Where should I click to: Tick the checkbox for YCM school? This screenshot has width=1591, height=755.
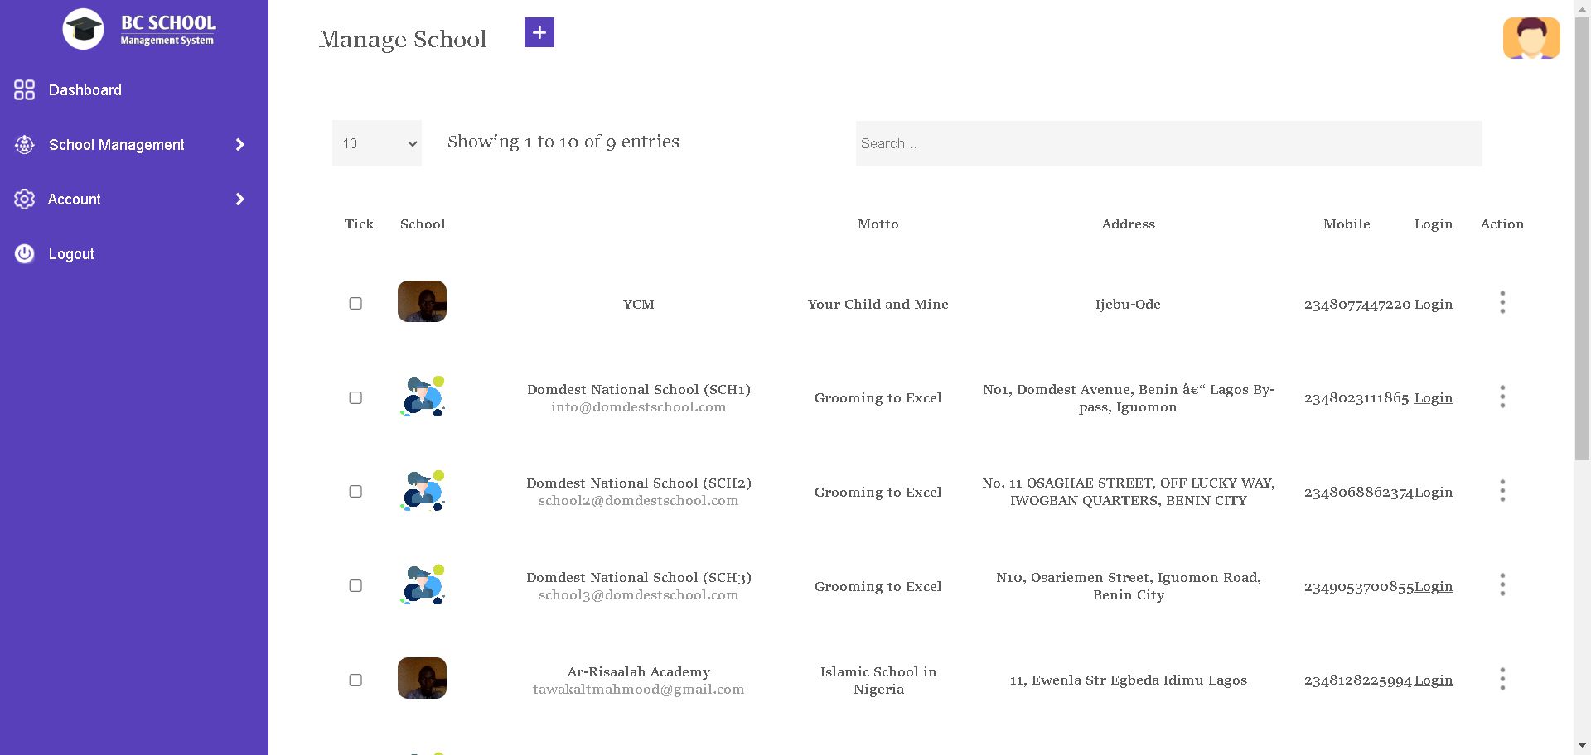click(355, 304)
